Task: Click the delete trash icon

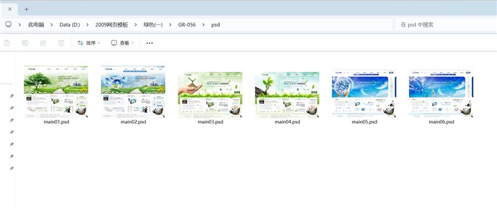Action: (61, 43)
